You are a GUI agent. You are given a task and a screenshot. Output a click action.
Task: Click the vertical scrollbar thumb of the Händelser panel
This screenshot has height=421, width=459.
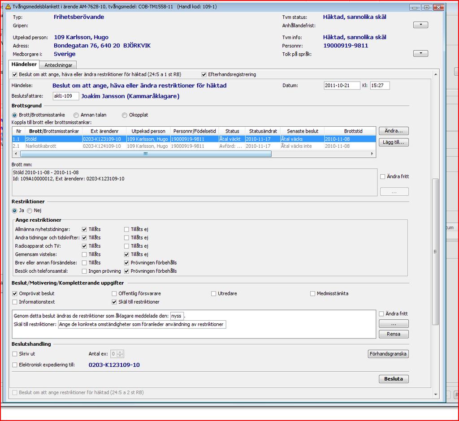(436, 252)
